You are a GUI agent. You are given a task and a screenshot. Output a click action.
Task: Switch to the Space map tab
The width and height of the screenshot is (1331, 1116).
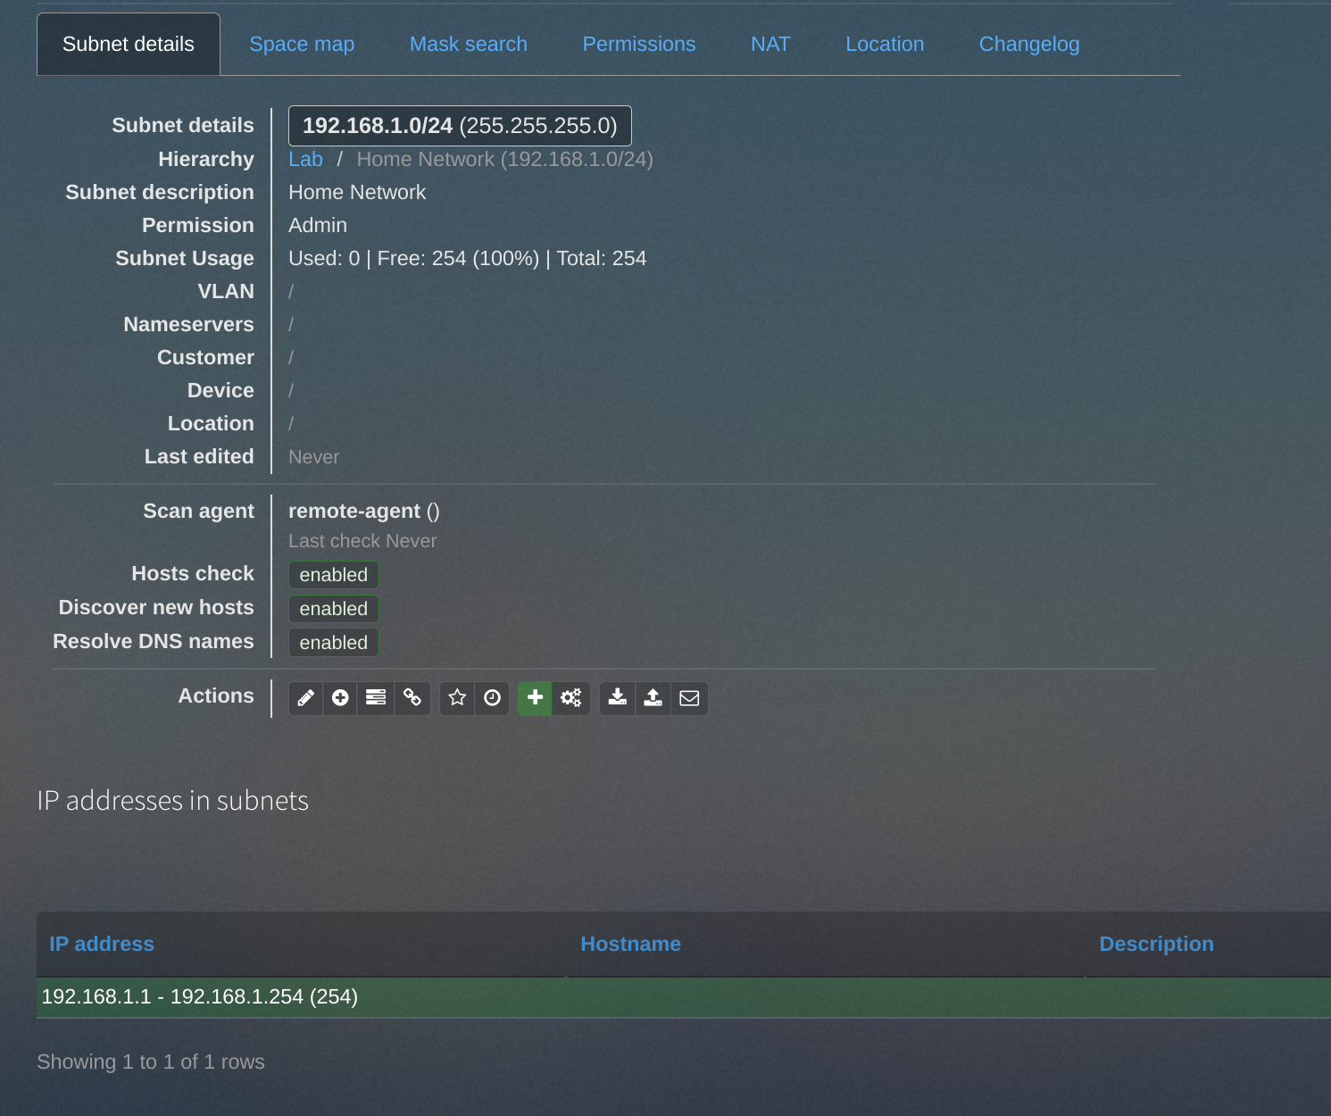[x=302, y=44]
